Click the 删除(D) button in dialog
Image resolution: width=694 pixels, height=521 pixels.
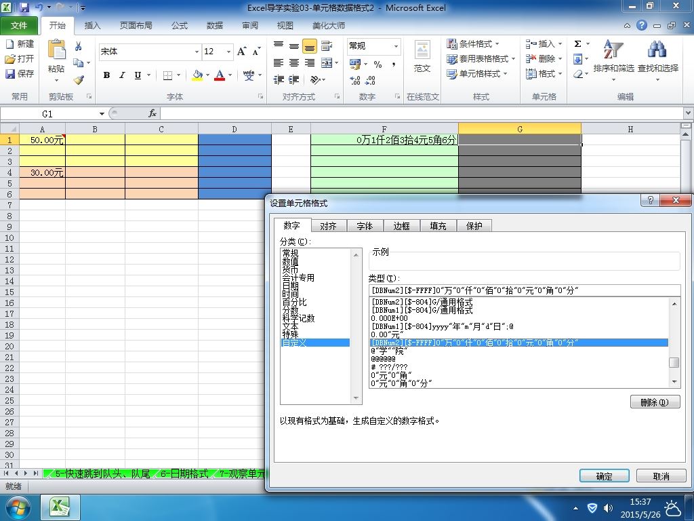(655, 402)
